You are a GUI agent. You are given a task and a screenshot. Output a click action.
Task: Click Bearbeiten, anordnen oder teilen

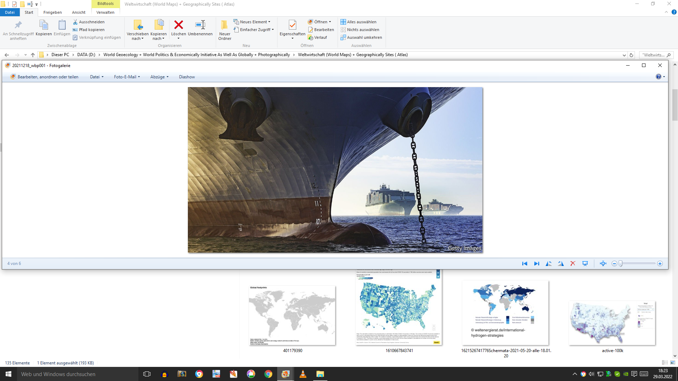(x=44, y=77)
